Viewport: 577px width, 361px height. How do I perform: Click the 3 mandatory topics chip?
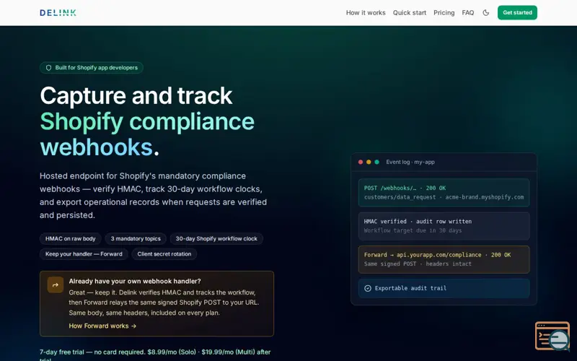pos(136,239)
